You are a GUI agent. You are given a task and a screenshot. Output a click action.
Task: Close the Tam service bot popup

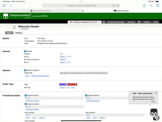[156, 93]
